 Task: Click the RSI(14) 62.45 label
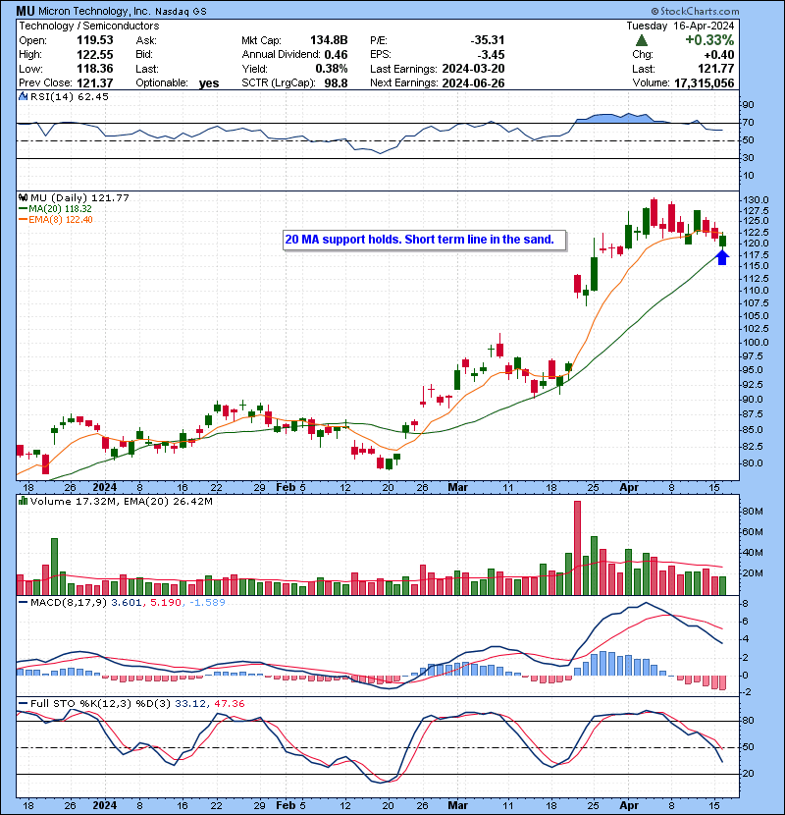point(70,96)
